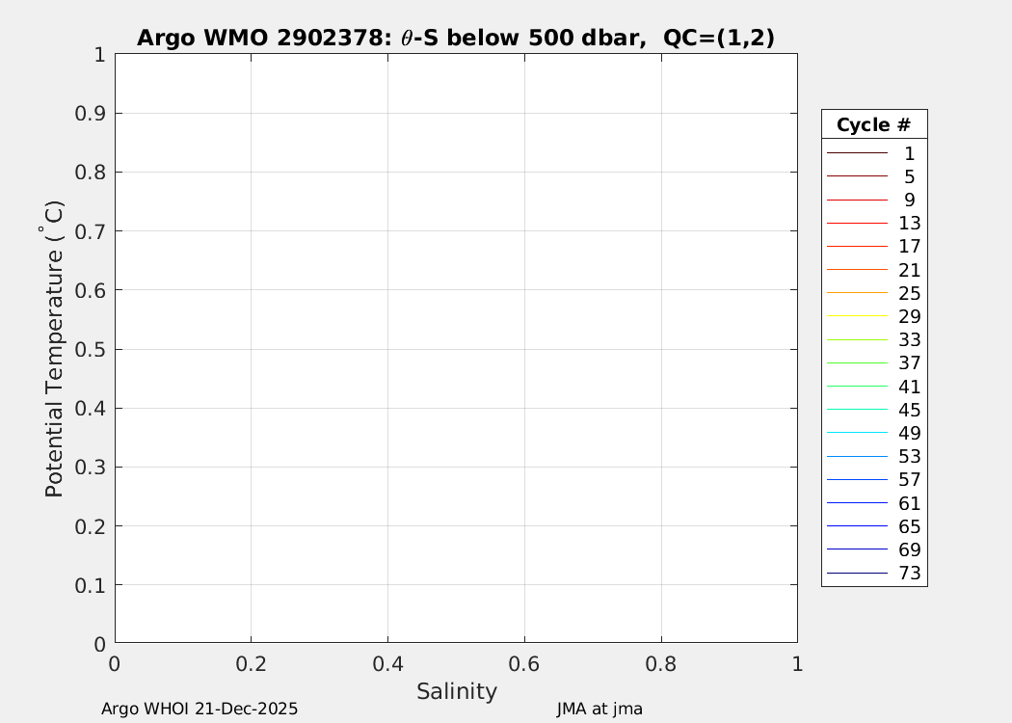Select the green legend line for cycle 41

pos(856,387)
